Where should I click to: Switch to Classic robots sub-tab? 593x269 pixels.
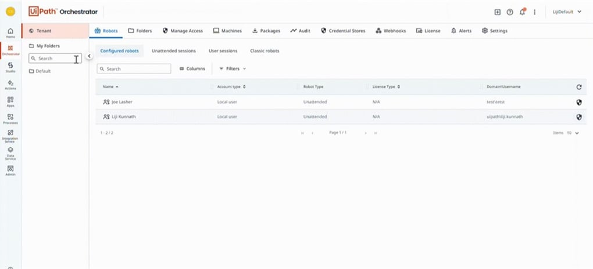click(x=265, y=50)
